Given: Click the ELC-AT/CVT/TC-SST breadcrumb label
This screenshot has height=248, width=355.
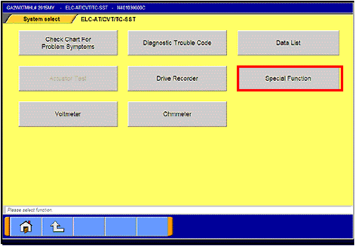Looking at the screenshot, I should coord(108,19).
